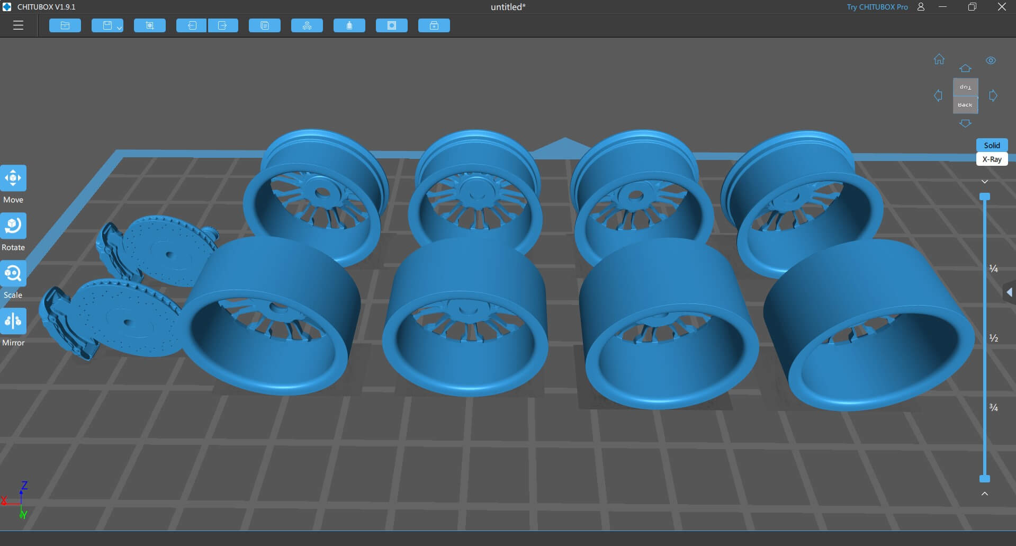
Task: Click the top handle of layer slider
Action: pyautogui.click(x=985, y=196)
